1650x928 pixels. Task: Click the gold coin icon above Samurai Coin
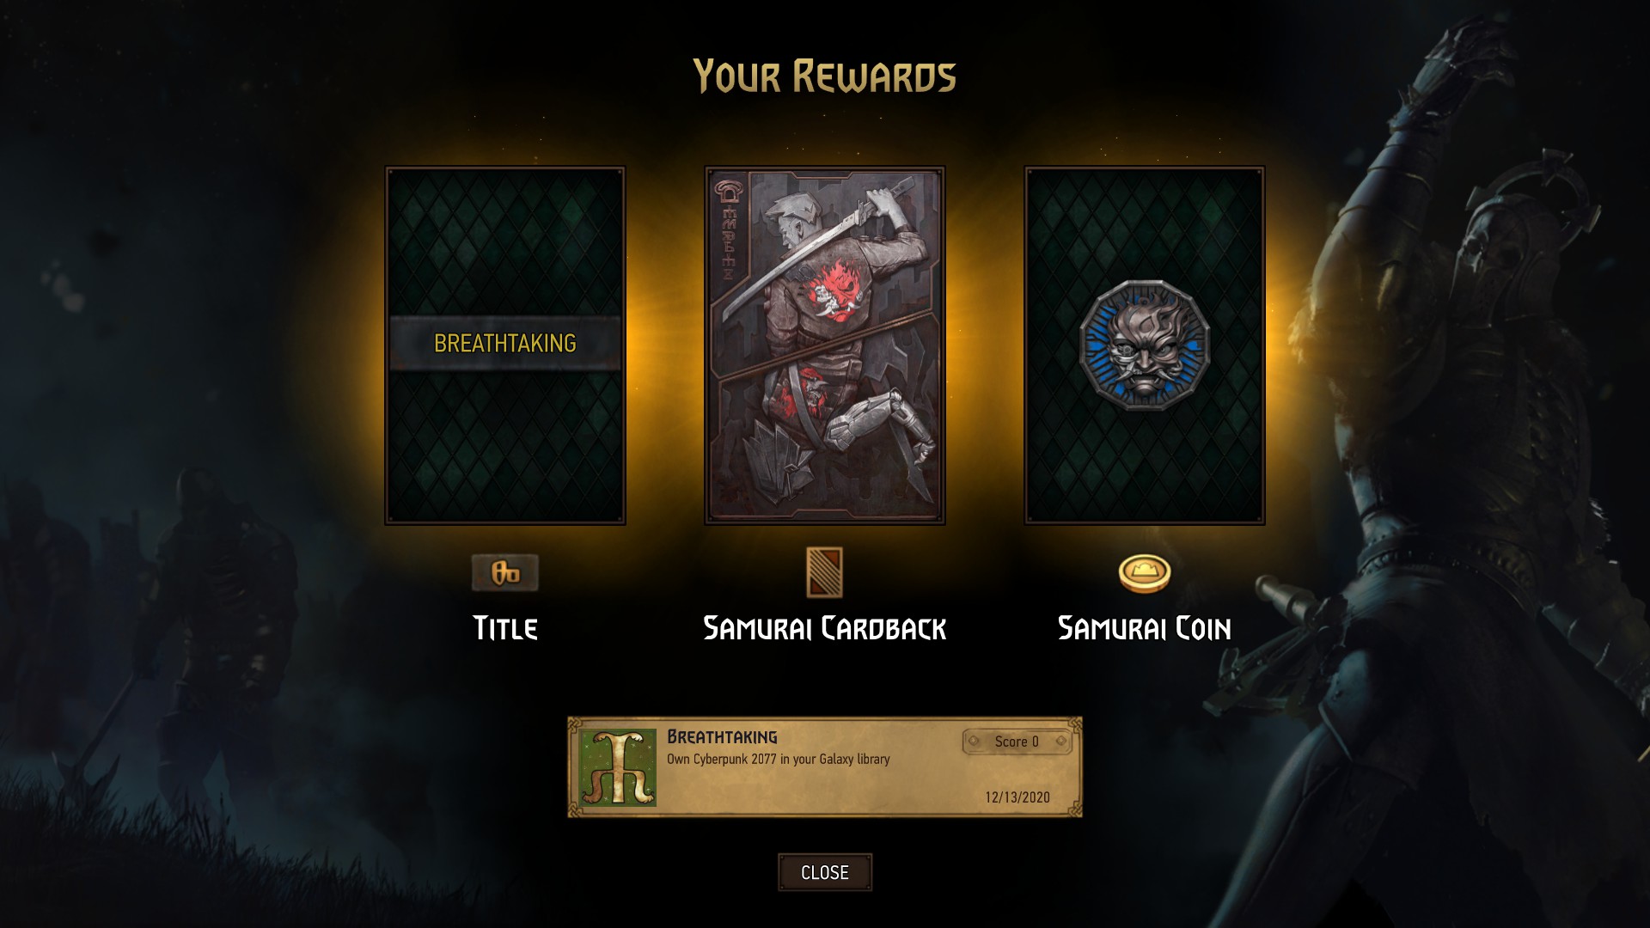point(1145,573)
